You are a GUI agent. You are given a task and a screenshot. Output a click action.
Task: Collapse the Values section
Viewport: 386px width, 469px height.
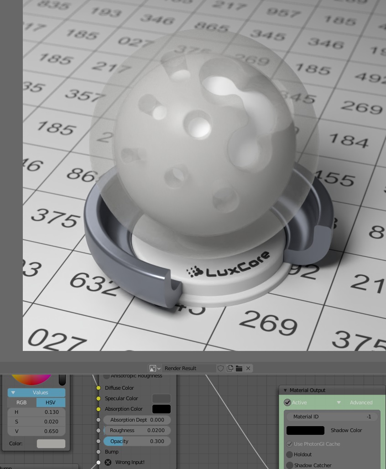(13, 392)
